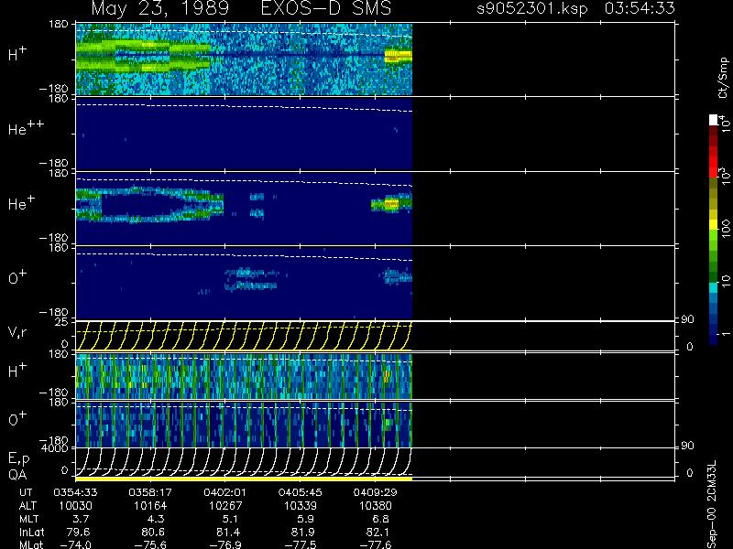
Task: Click the MLT value '4.3'
Action: [x=157, y=519]
